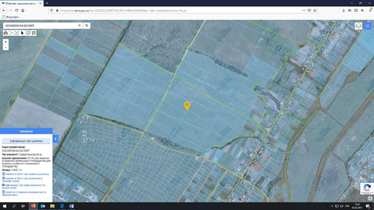Clear the cadastral number search field
The height and width of the screenshot is (210, 374).
79,25
